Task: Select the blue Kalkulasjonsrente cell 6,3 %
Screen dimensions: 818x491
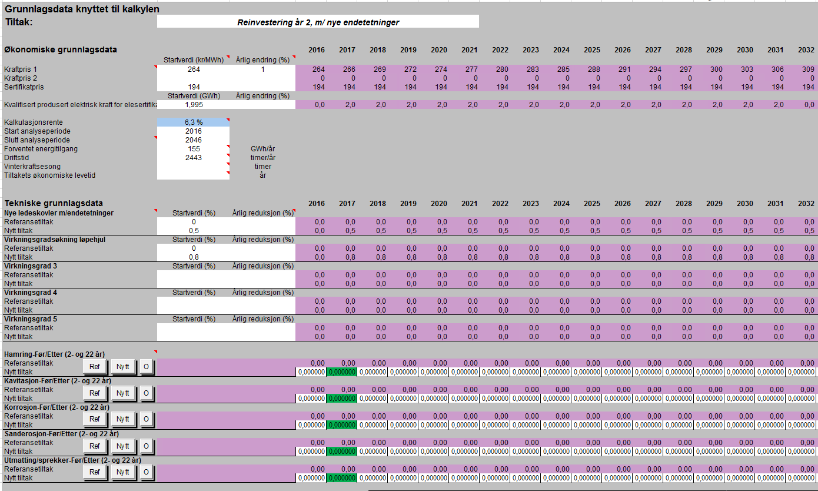Action: coord(194,122)
